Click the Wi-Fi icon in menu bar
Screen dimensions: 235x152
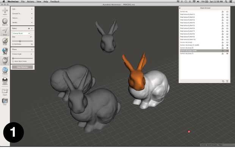(x=194, y=2)
